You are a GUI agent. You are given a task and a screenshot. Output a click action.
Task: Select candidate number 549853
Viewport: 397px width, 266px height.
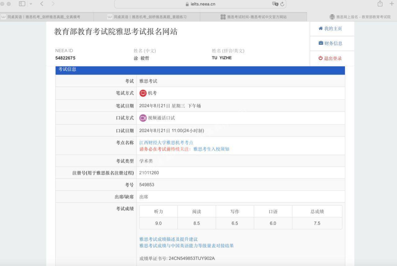147,184
